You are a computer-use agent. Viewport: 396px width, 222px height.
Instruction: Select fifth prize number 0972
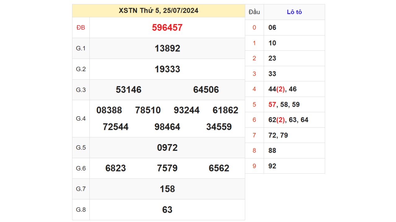point(167,148)
